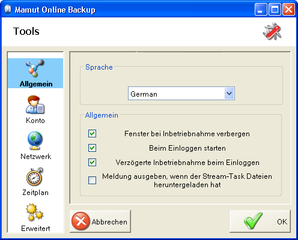
Task: Click the Swiss army knife Tools icon
Action: click(x=272, y=31)
